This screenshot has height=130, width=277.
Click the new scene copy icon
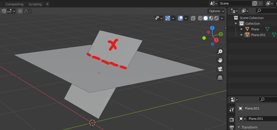click(x=255, y=3)
